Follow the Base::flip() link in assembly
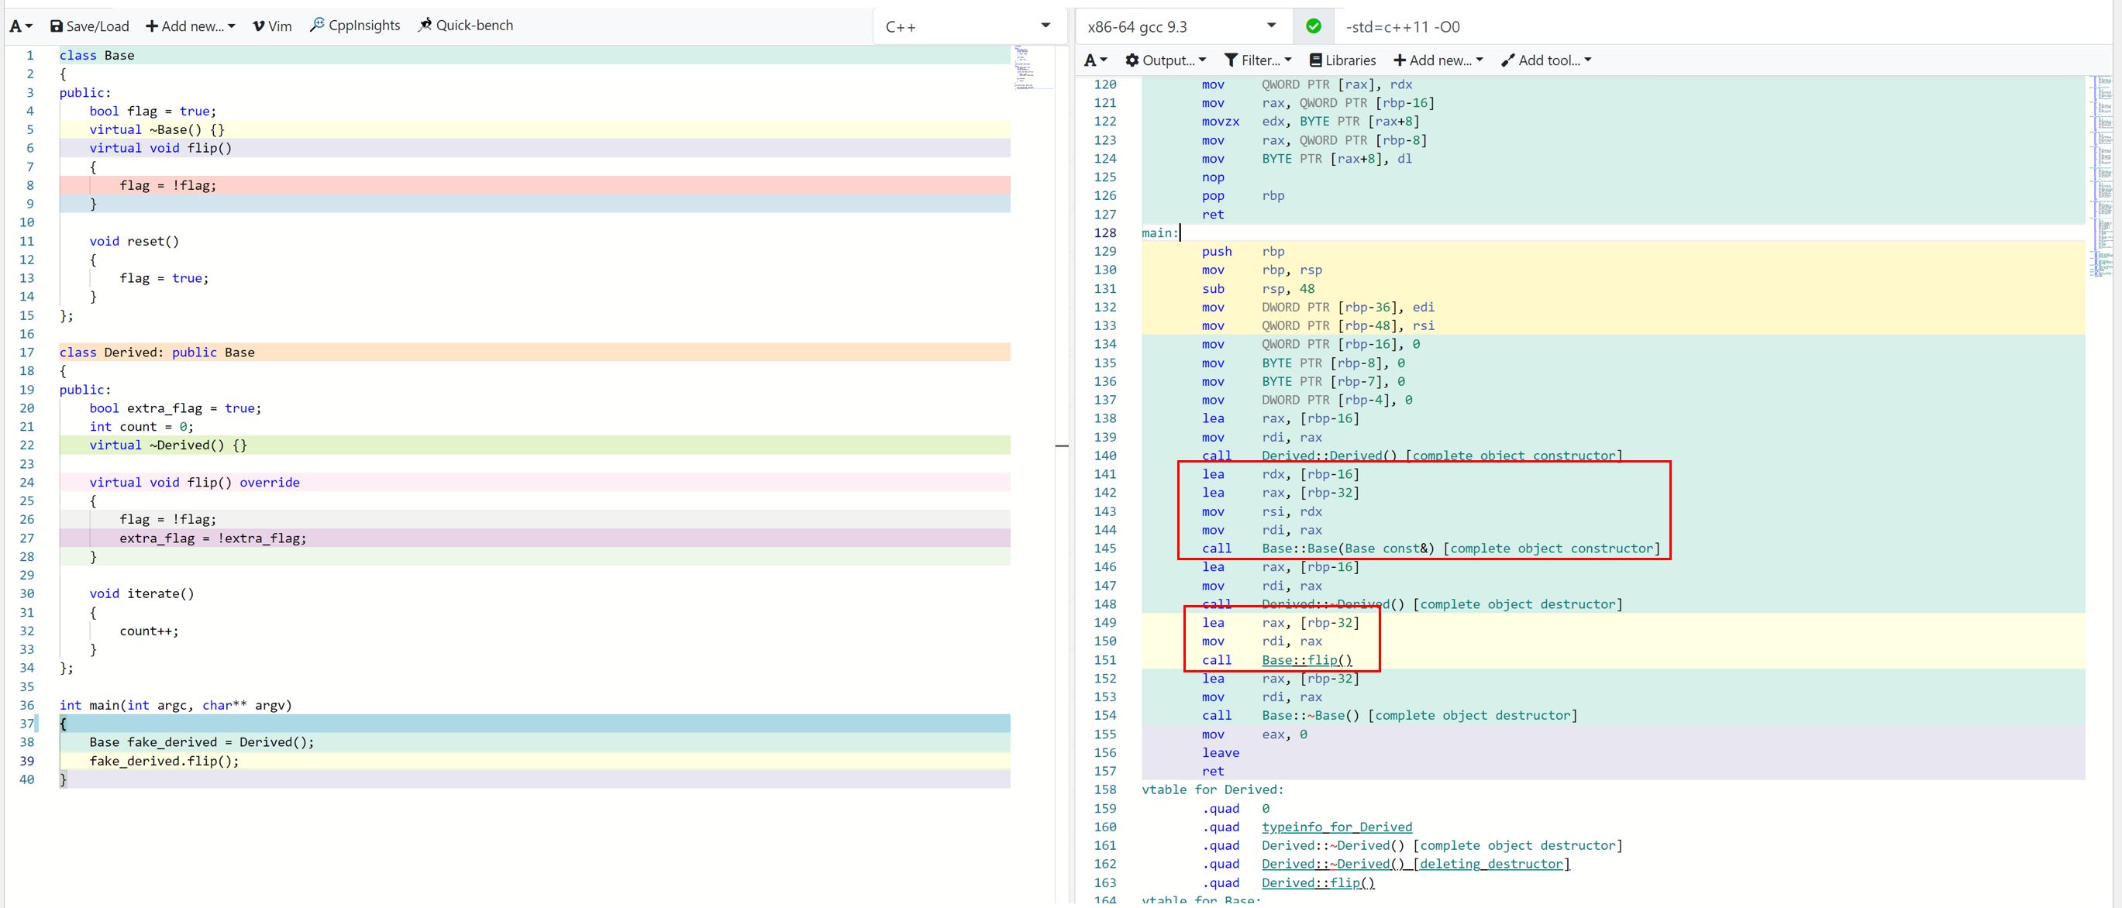The image size is (2122, 908). (1307, 660)
